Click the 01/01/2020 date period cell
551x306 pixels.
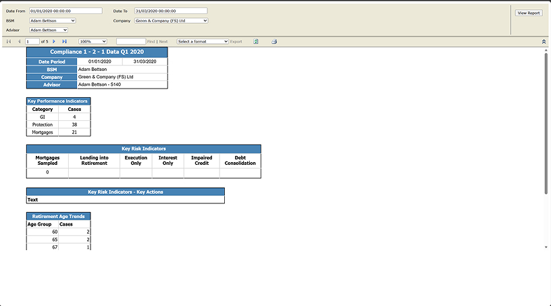point(100,61)
